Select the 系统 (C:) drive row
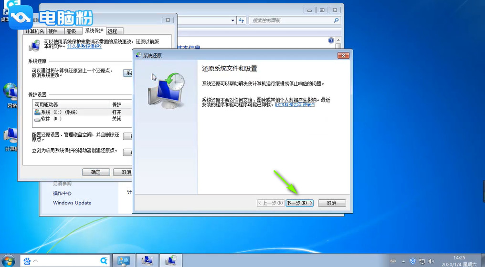Screen dimensions: 485x267 [x=82, y=112]
